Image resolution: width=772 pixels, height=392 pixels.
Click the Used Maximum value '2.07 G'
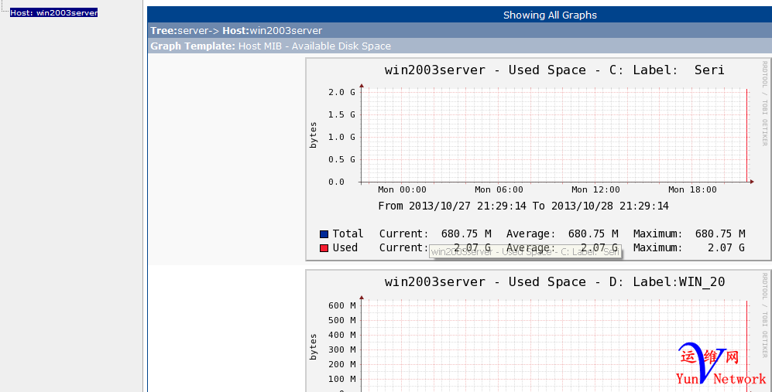point(726,247)
